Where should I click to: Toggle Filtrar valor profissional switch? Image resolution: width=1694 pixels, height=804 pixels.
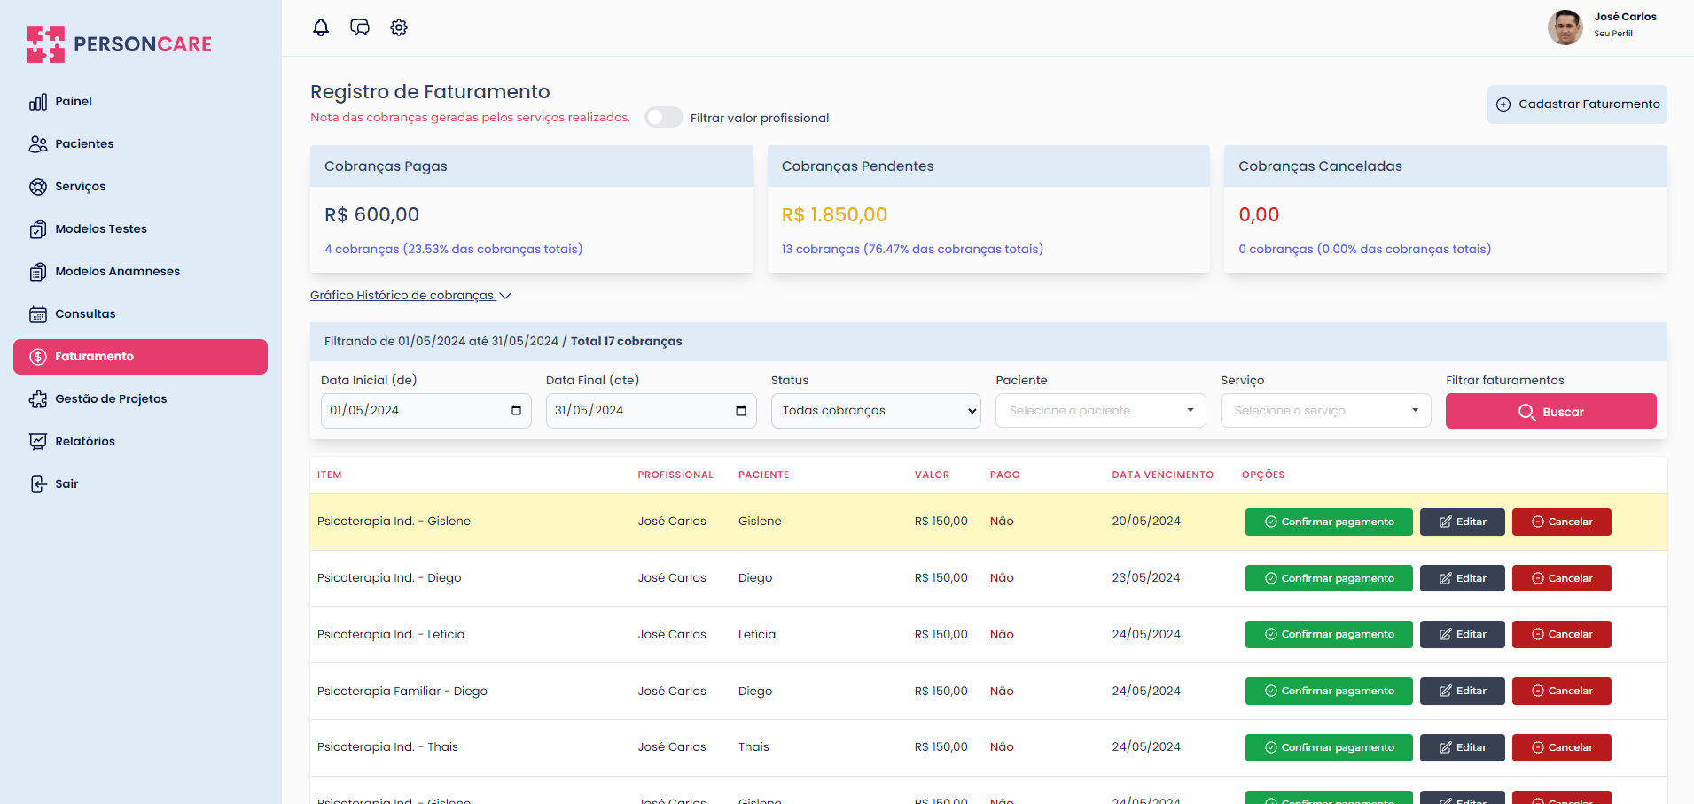tap(664, 117)
